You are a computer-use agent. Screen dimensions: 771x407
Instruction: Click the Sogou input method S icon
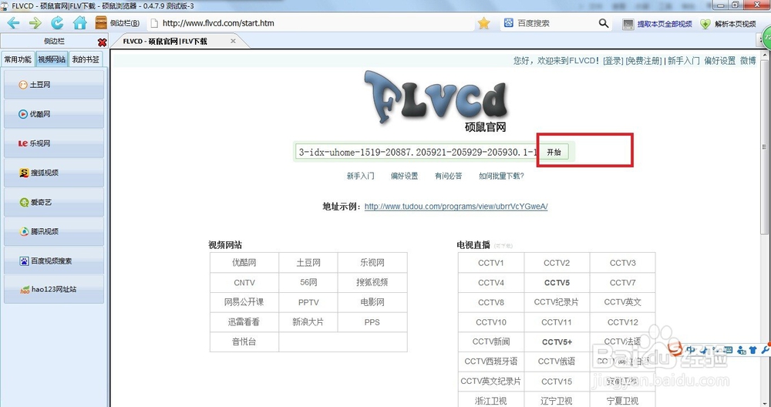point(675,348)
